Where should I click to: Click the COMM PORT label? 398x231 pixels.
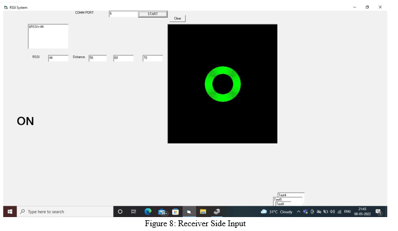(x=84, y=13)
